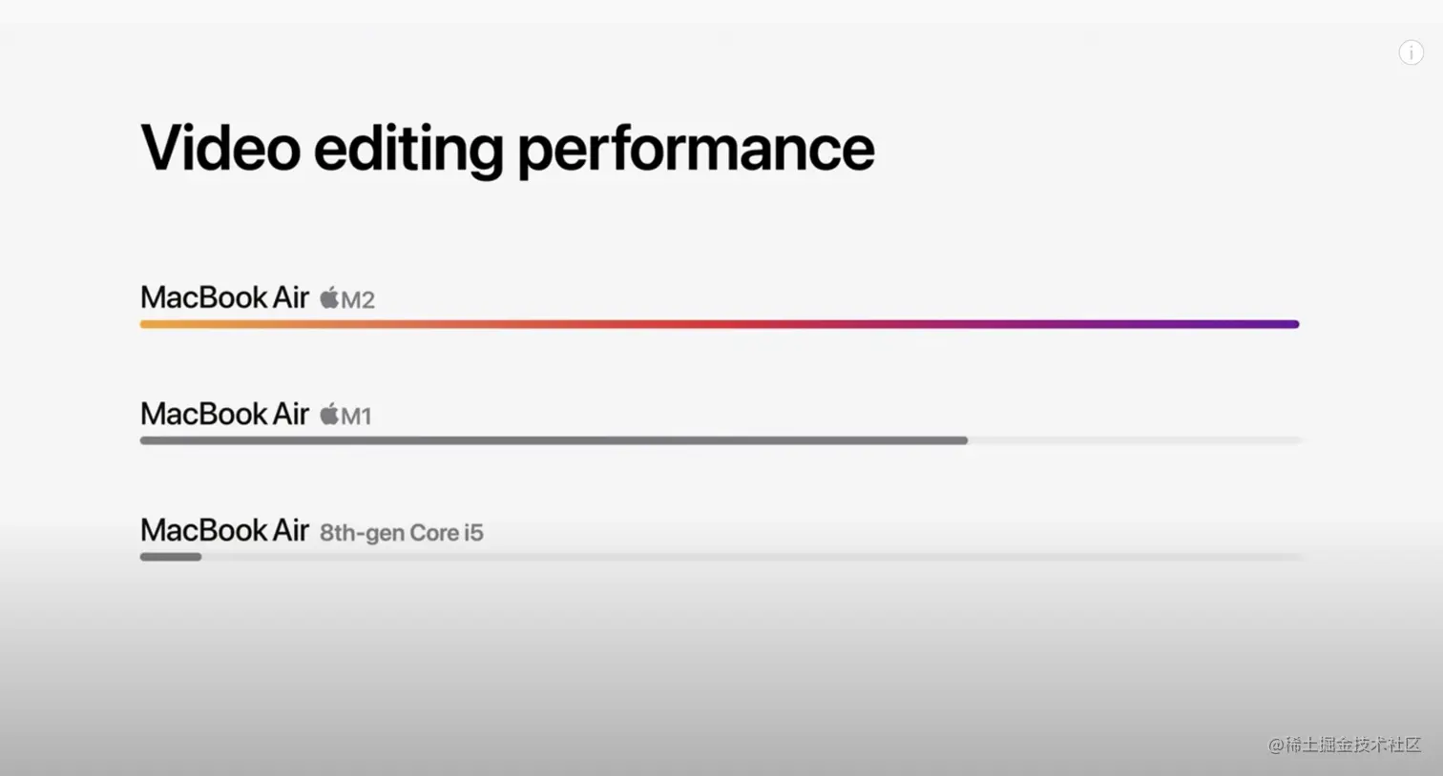Click the middle of the M2 gradient bar

[719, 324]
